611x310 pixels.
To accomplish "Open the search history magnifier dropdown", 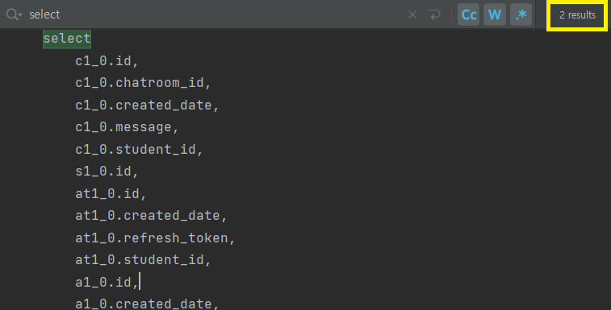I will click(x=14, y=14).
